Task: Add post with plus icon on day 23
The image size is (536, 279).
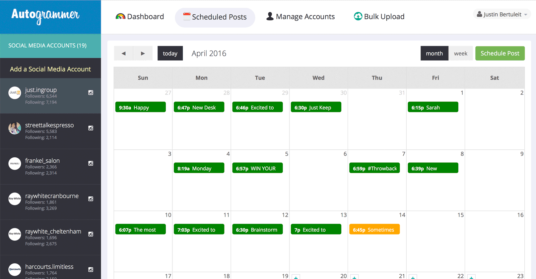Action: pos(471,277)
